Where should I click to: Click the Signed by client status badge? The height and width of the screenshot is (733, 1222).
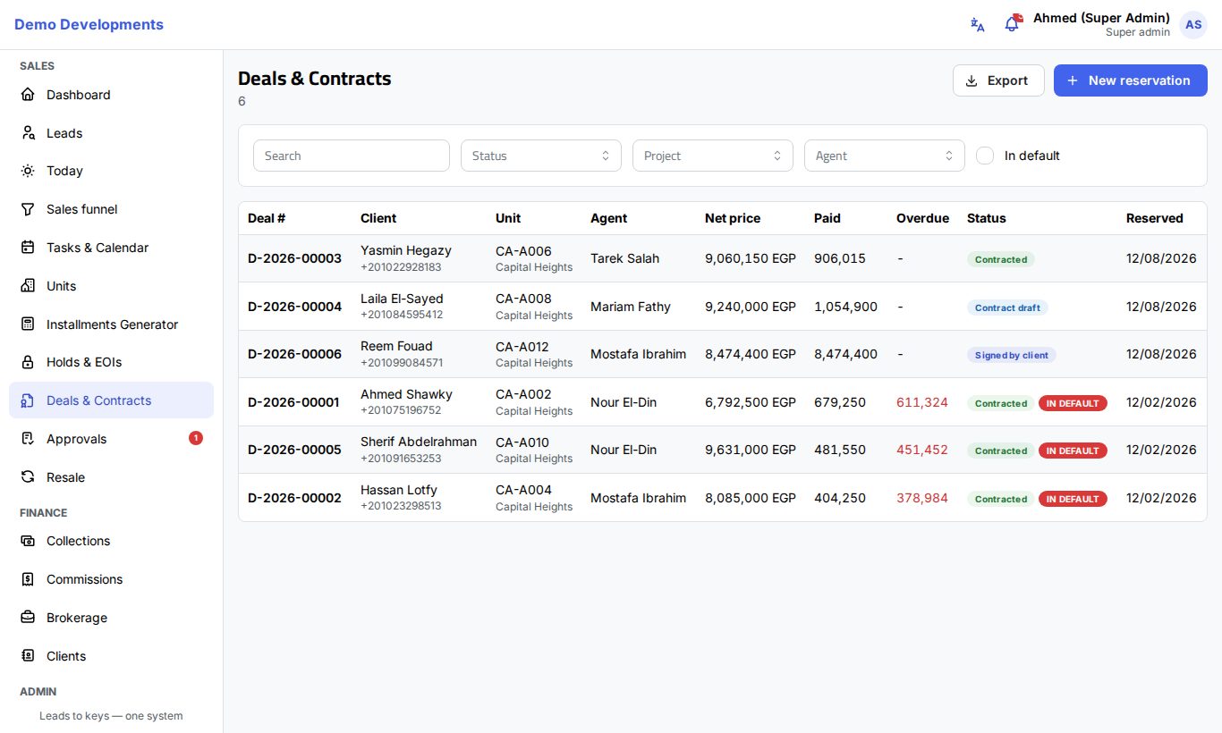[1012, 355]
